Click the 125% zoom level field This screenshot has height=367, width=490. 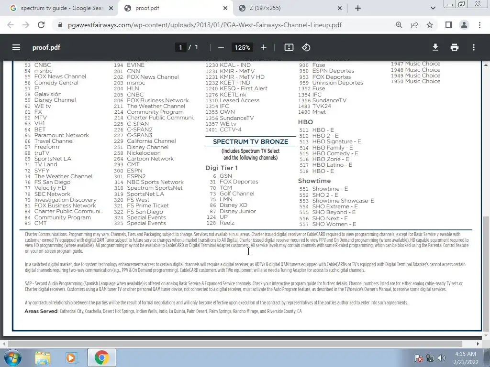tap(242, 47)
